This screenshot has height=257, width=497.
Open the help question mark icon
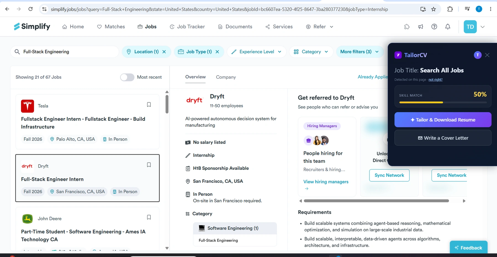coord(434,27)
